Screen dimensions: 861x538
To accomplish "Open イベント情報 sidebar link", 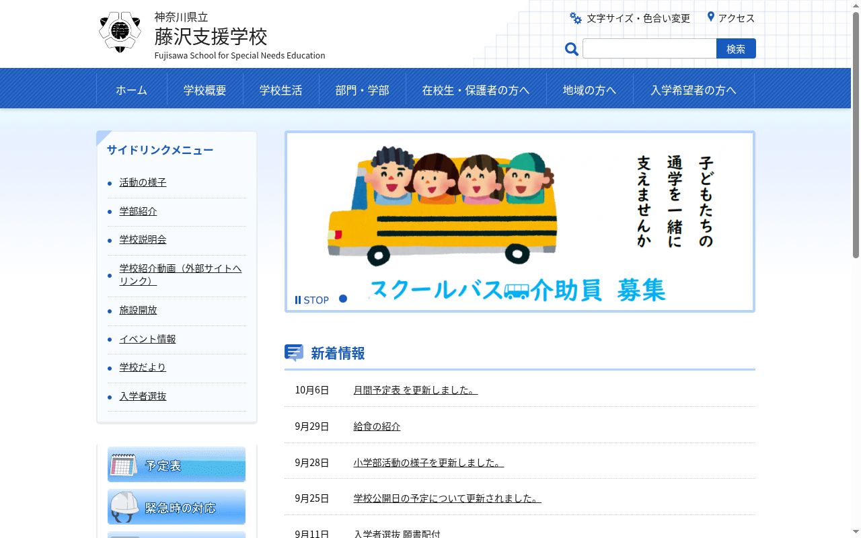I will 148,339.
